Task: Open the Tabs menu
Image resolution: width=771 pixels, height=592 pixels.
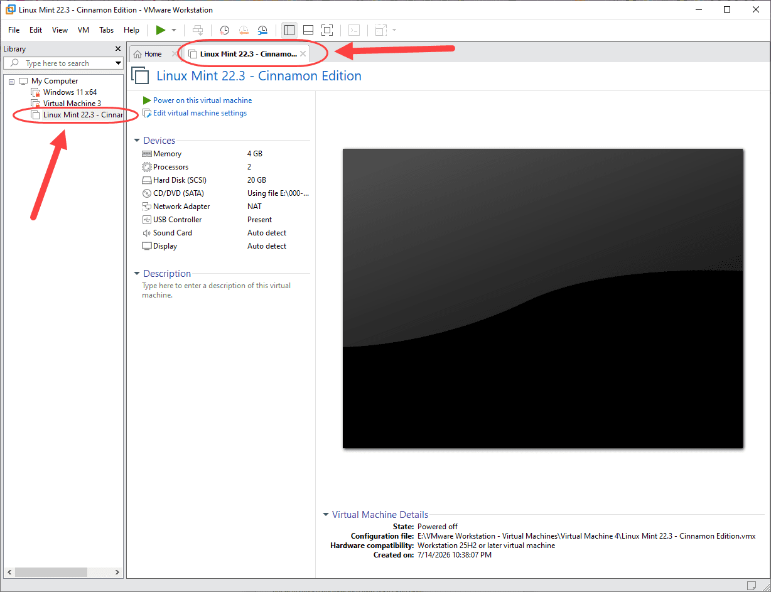Action: click(107, 30)
